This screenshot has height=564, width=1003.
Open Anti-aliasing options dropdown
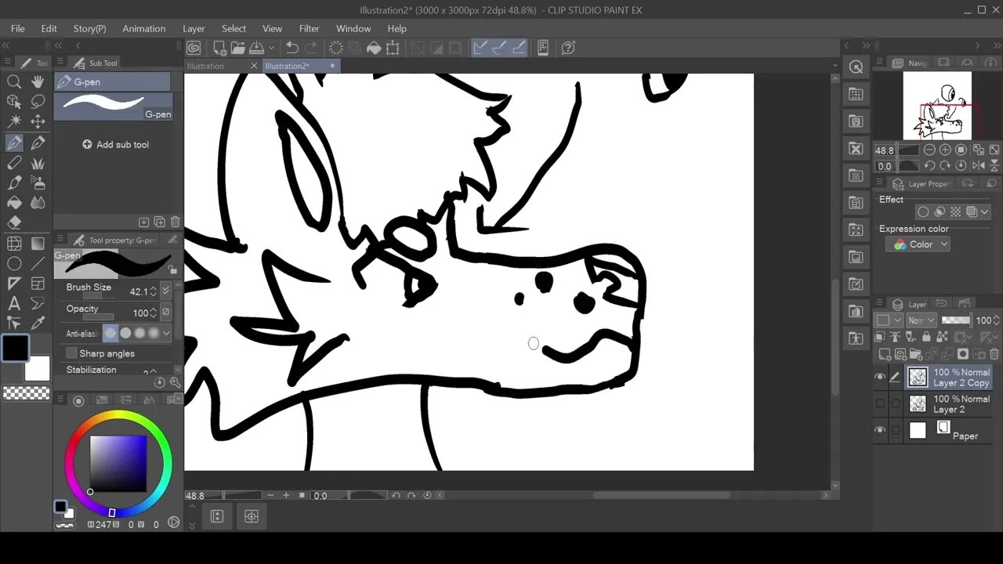point(166,333)
